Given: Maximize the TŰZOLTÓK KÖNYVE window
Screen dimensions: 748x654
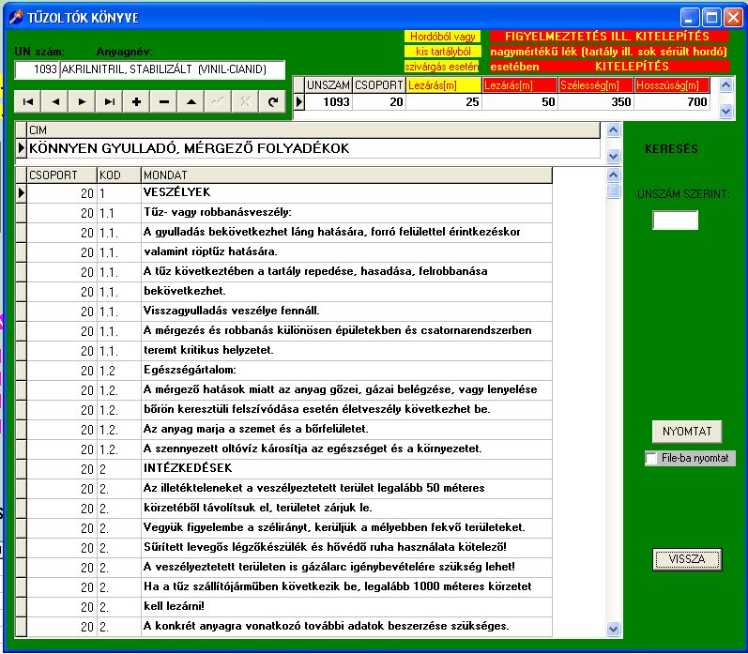Looking at the screenshot, I should click(x=711, y=18).
